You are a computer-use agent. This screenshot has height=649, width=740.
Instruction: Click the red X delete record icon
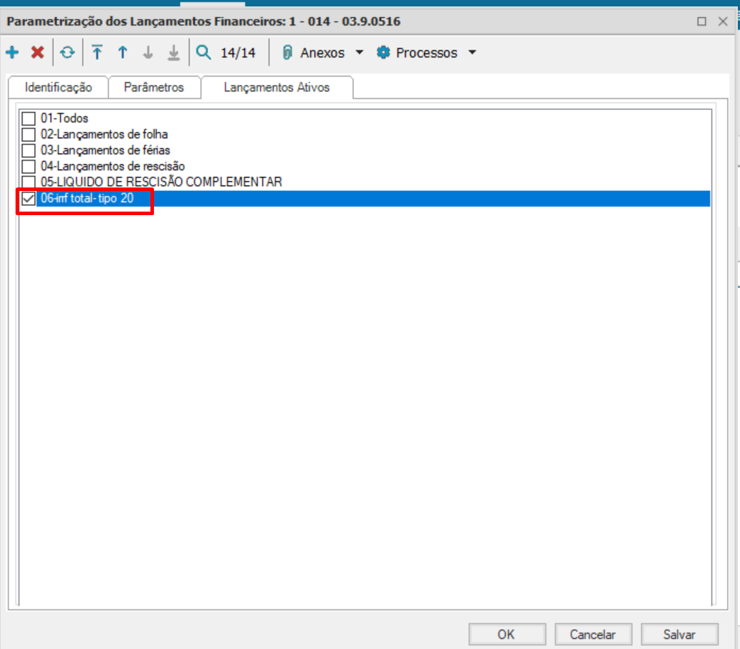(x=38, y=53)
